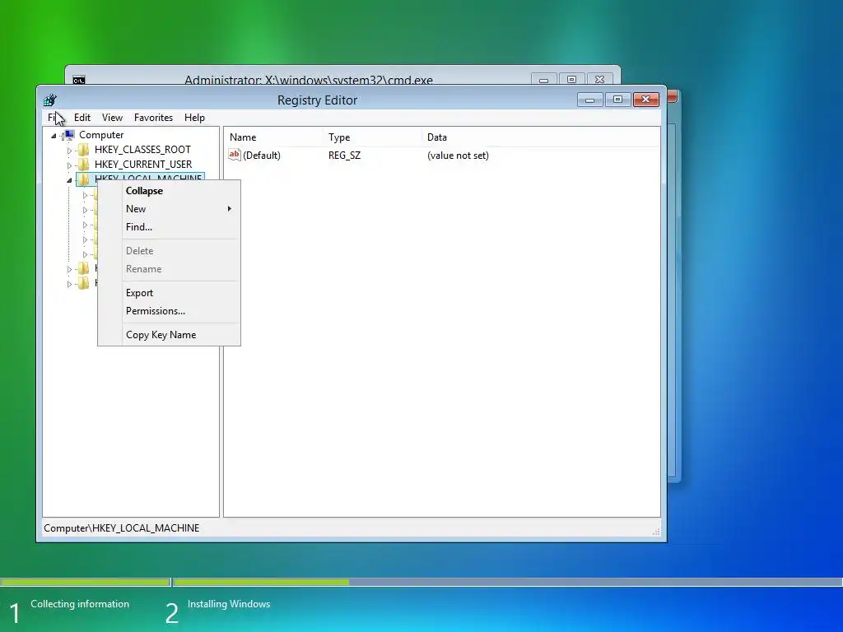The image size is (843, 632).
Task: Click the Name column header
Action: tap(274, 137)
